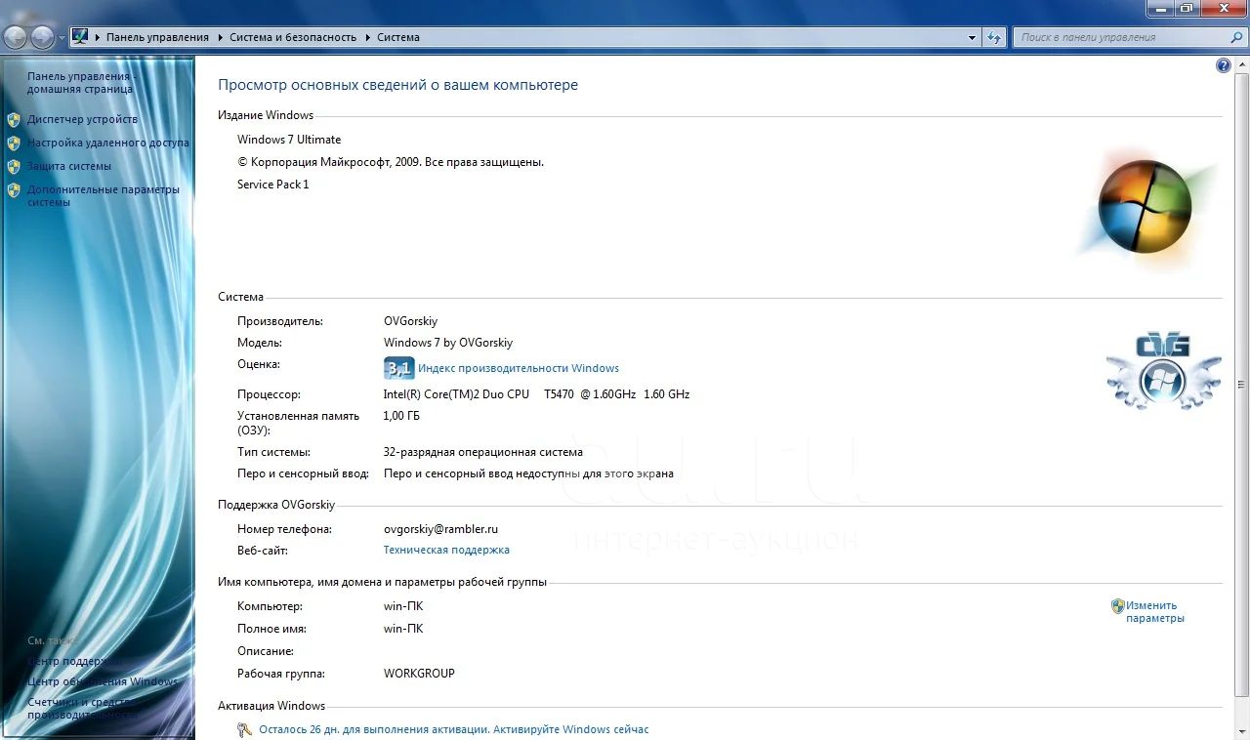Refresh the page with the address bar refresh button
The width and height of the screenshot is (1250, 740).
994,37
